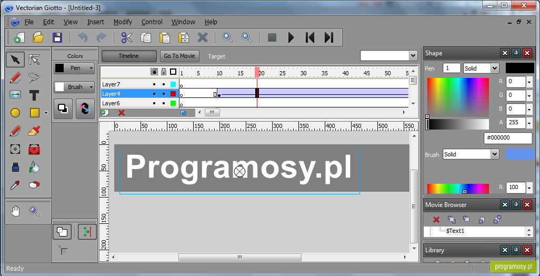Pick the Insert Image tool
The width and height of the screenshot is (540, 276).
click(x=15, y=95)
